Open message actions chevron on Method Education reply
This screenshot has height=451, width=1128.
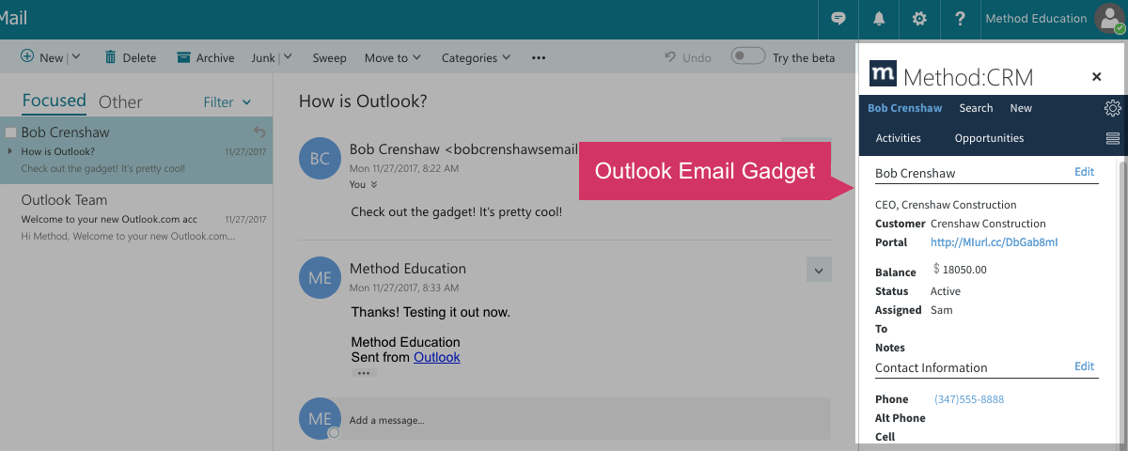(x=819, y=271)
